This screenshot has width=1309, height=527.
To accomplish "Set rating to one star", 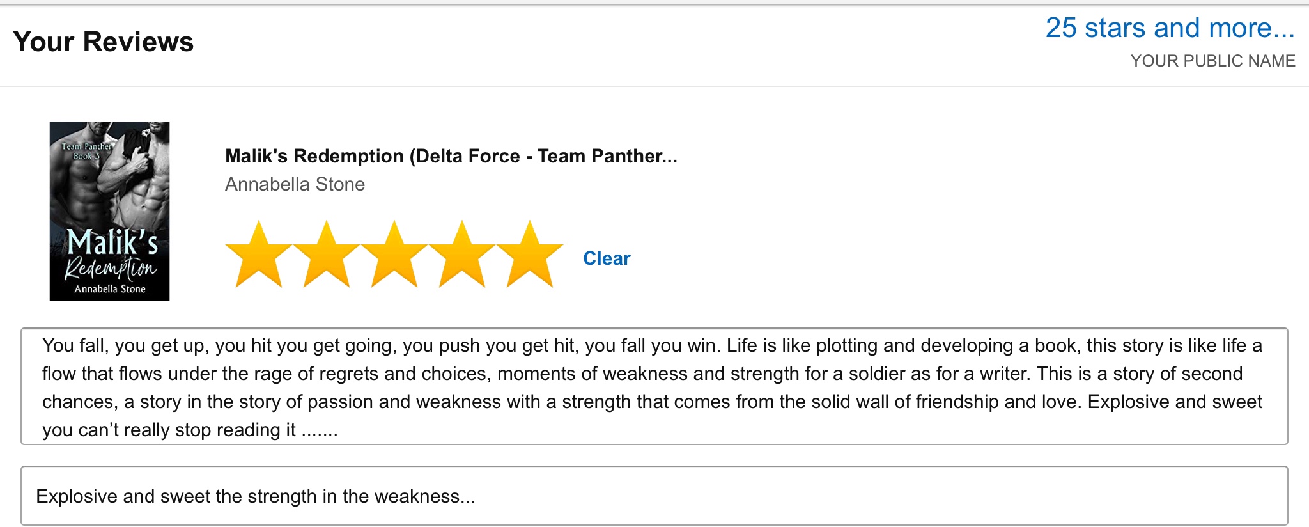I will (x=259, y=256).
